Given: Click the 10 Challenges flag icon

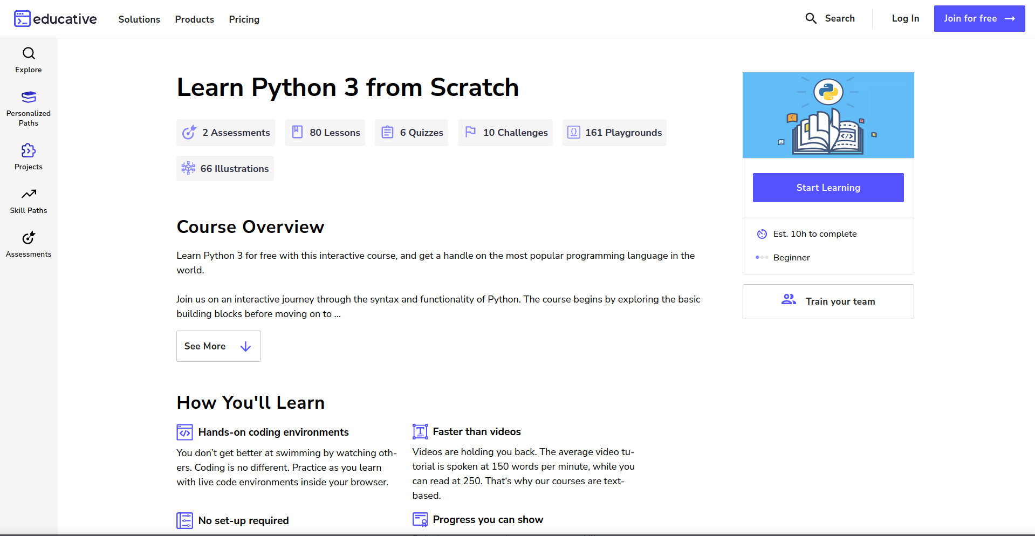Looking at the screenshot, I should pos(470,132).
